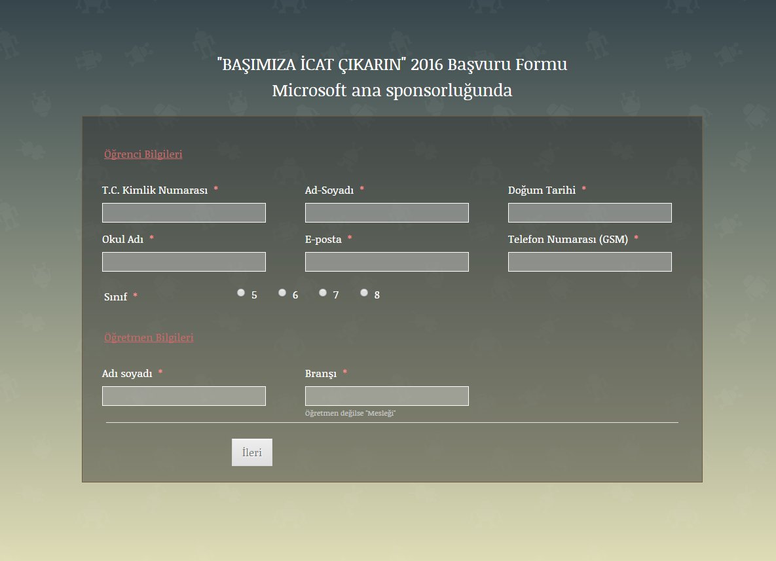
Task: Select Sınıf radio option 8
Action: 363,293
